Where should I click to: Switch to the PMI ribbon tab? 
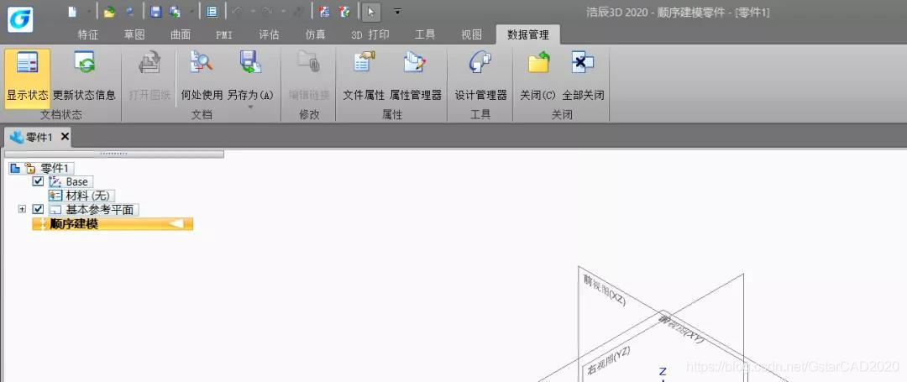(x=224, y=34)
